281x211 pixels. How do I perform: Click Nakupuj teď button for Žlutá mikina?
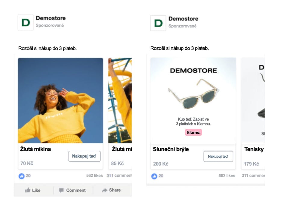point(84,156)
